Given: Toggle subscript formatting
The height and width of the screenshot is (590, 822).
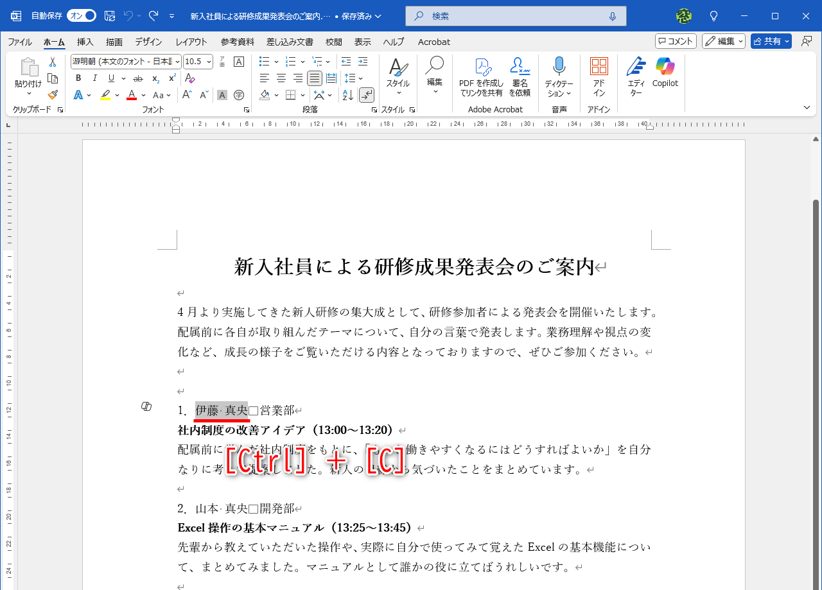Looking at the screenshot, I should (155, 78).
